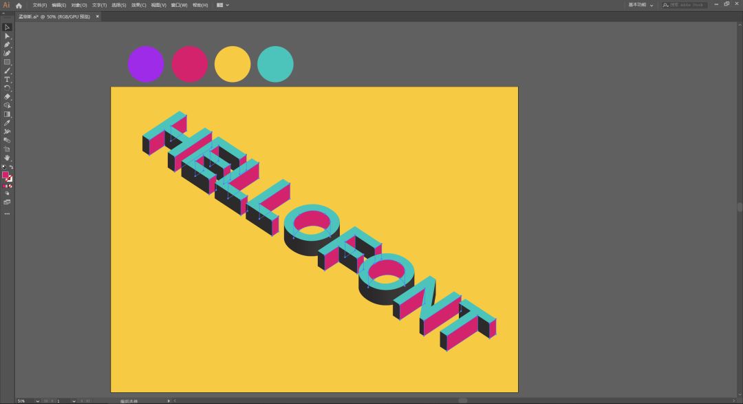743x404 pixels.
Task: Open the 效果(C) menu
Action: (x=139, y=5)
